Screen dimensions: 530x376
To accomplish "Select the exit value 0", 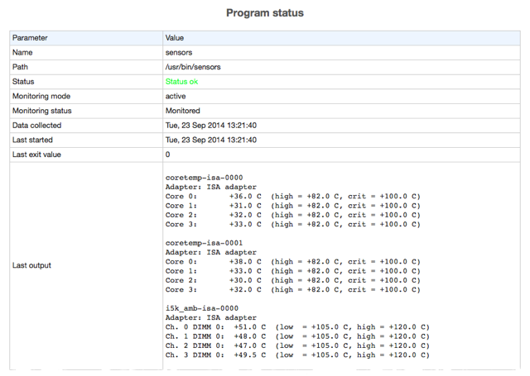I will tap(167, 155).
